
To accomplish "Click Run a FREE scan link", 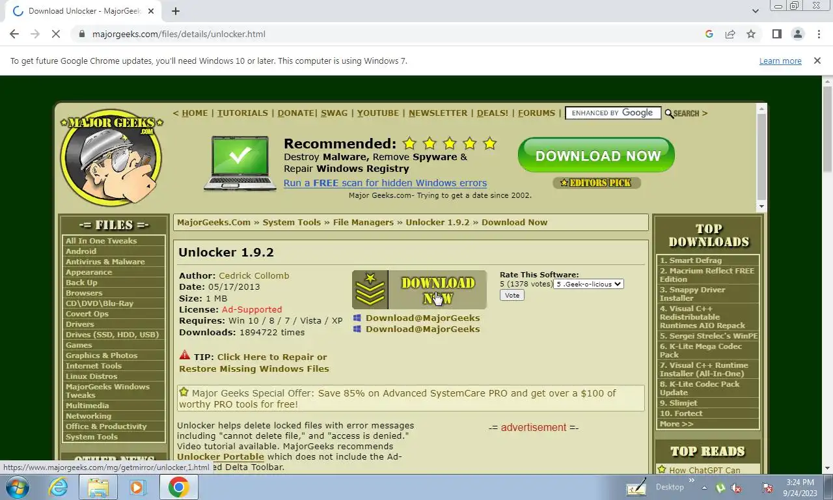I will (385, 183).
